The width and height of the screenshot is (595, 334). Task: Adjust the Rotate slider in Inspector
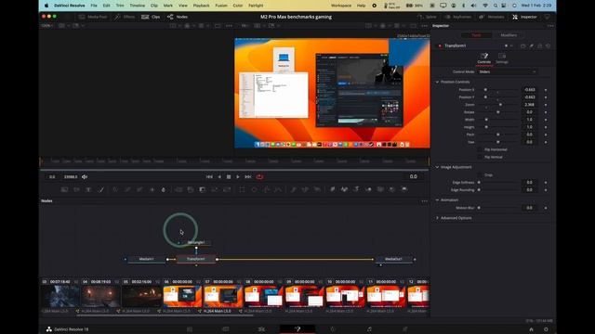[x=498, y=112]
